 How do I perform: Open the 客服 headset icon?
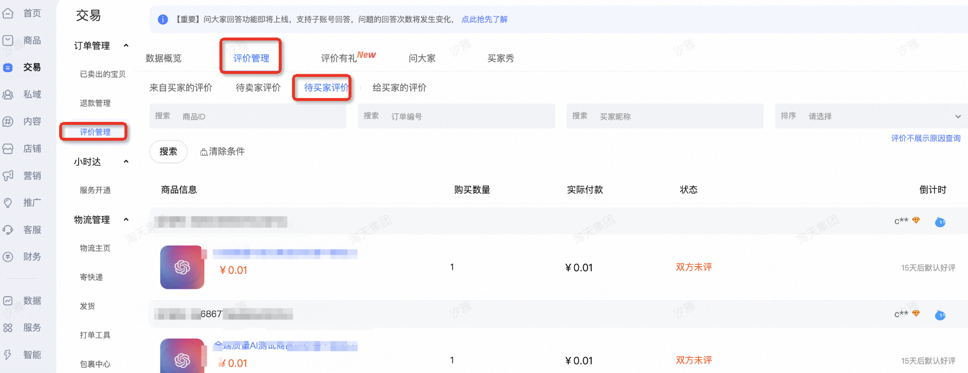(8, 230)
